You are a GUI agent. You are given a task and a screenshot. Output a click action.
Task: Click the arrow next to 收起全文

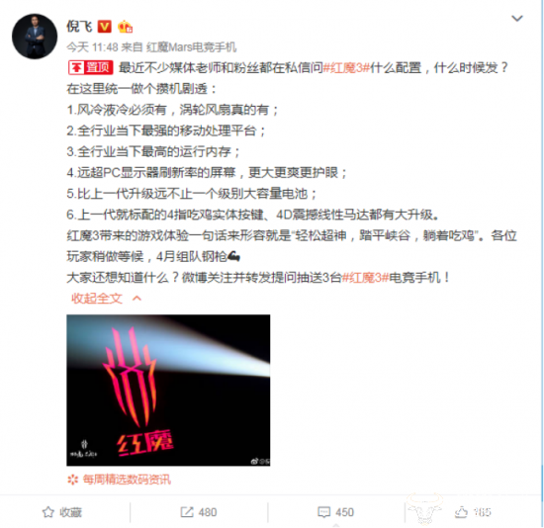[137, 299]
